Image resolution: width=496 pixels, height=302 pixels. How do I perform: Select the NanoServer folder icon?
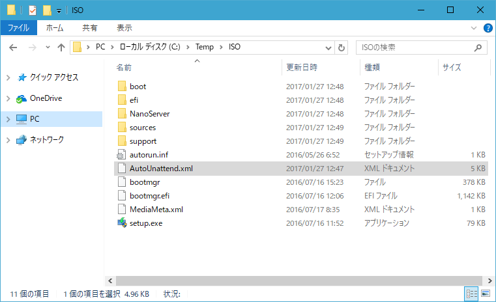point(122,113)
